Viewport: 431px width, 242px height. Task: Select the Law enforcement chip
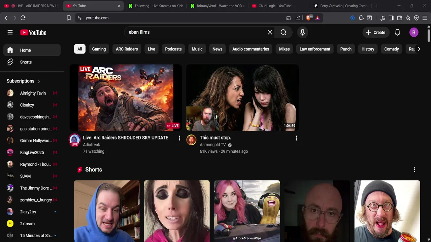pos(315,49)
